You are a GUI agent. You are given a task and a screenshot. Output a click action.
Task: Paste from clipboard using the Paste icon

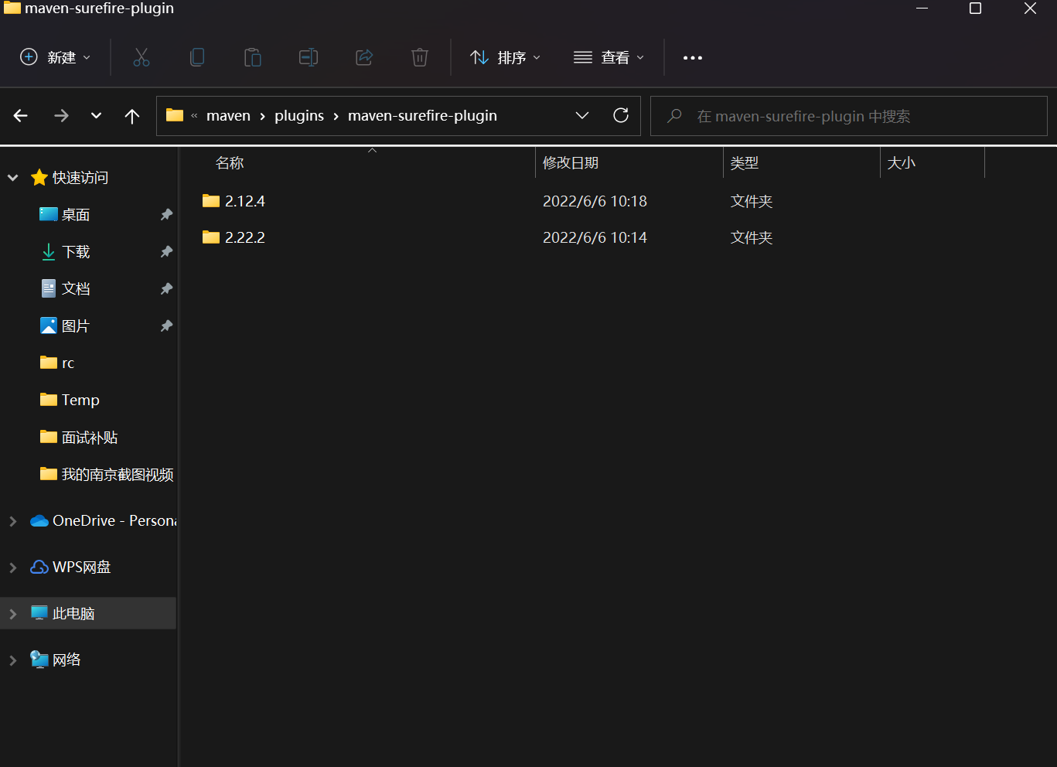(x=253, y=56)
